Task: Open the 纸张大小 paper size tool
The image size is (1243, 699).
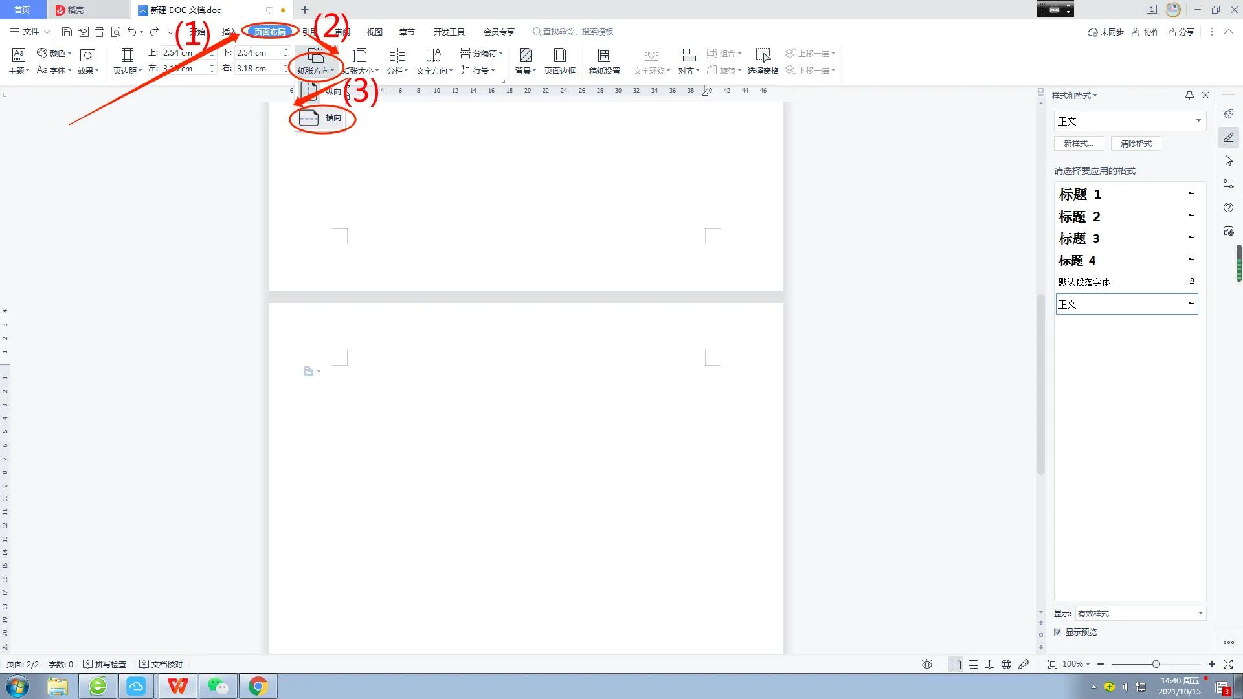Action: tap(361, 61)
